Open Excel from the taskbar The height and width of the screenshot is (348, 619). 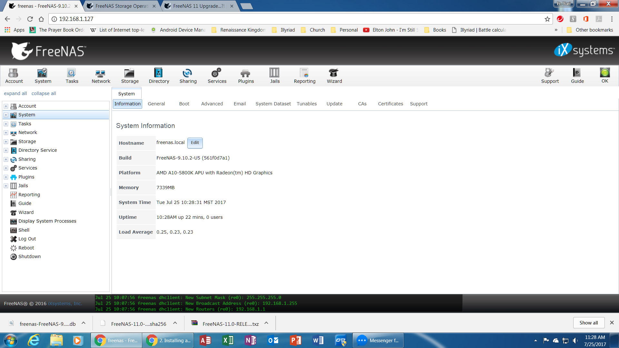(x=228, y=340)
